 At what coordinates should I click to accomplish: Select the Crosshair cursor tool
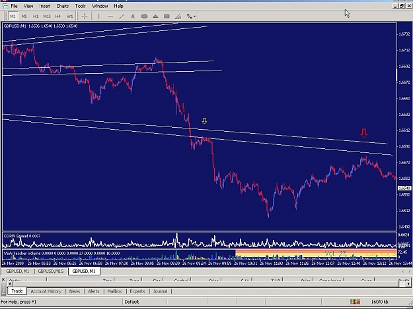click(x=85, y=16)
